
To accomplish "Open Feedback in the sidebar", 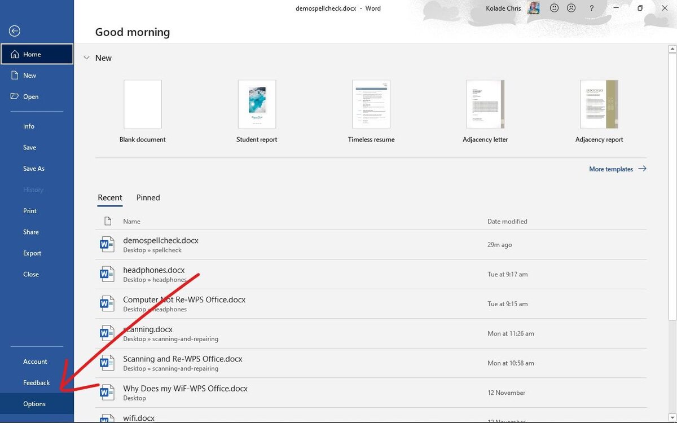I will tap(37, 382).
